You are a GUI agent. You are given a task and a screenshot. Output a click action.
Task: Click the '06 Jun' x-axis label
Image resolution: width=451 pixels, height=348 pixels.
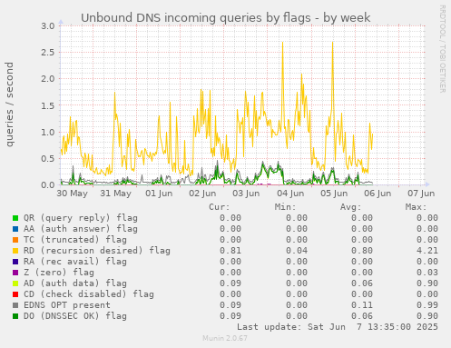[377, 194]
